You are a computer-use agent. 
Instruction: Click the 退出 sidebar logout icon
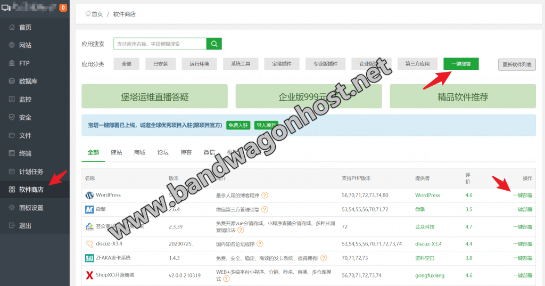(x=12, y=225)
